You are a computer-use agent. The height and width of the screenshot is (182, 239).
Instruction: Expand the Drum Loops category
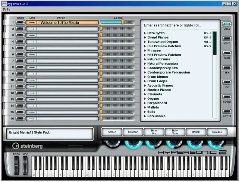click(145, 81)
